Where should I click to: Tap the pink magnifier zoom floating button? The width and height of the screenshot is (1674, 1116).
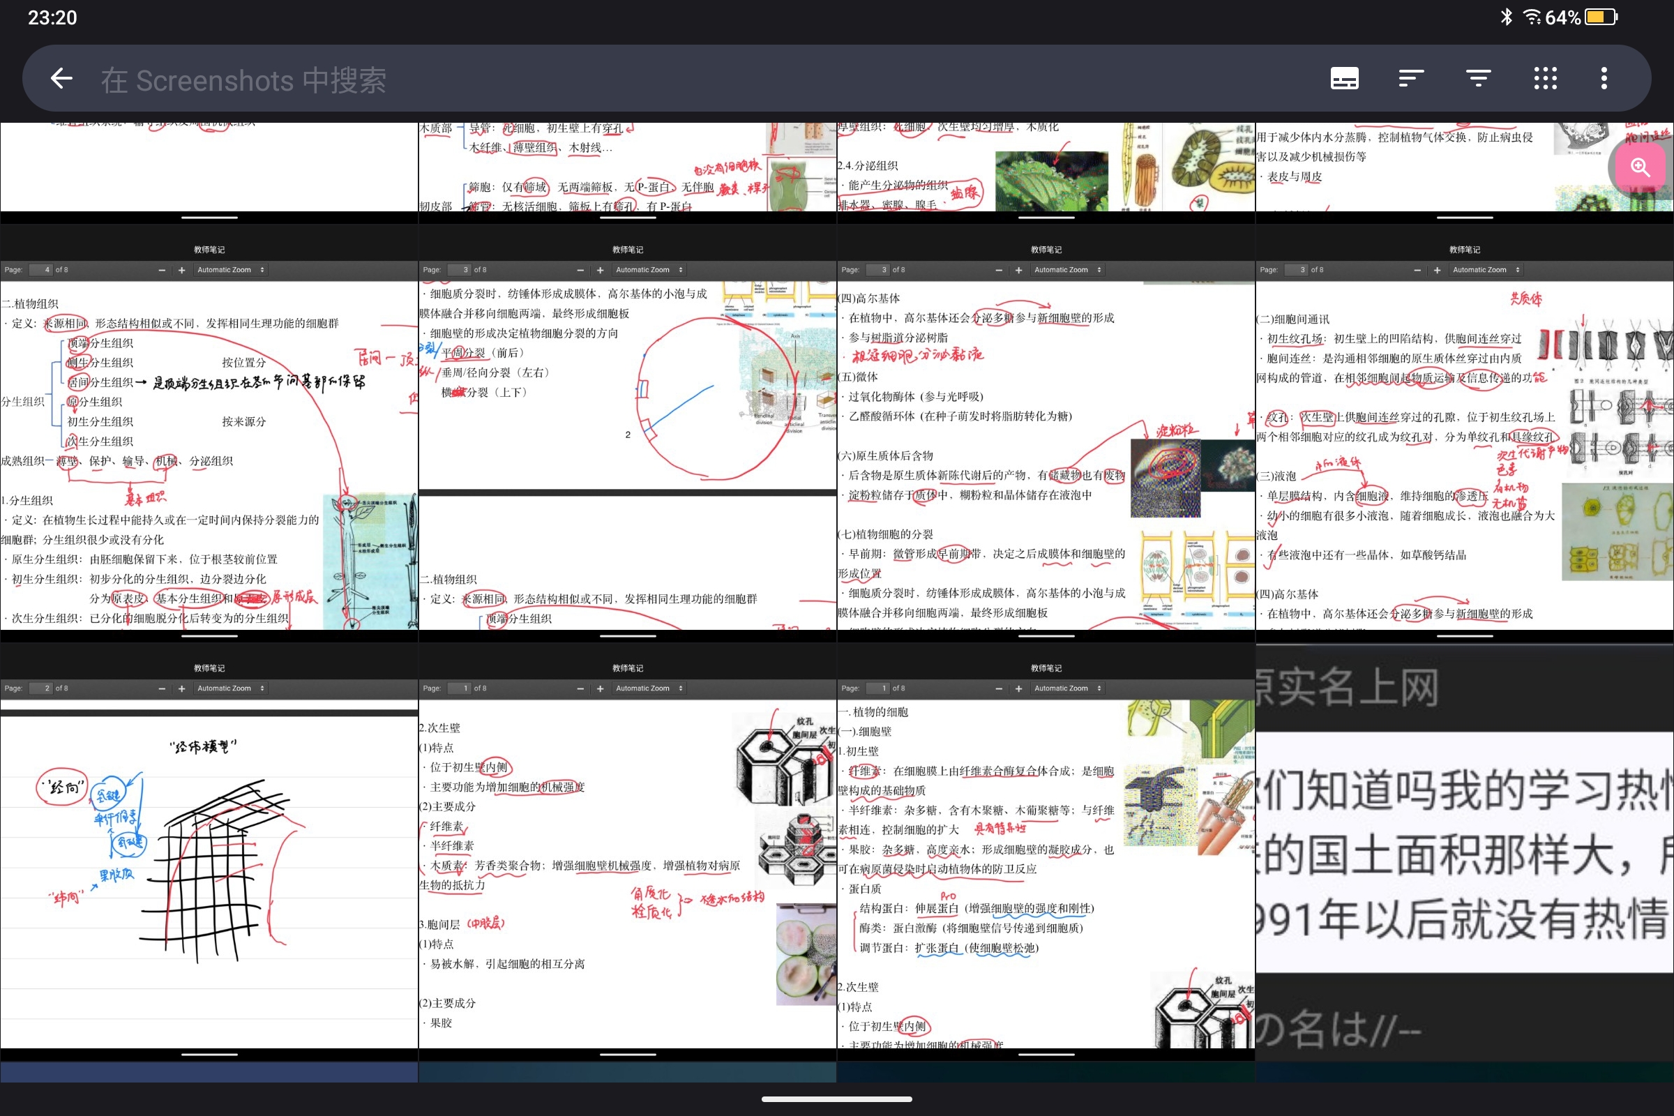tap(1640, 167)
